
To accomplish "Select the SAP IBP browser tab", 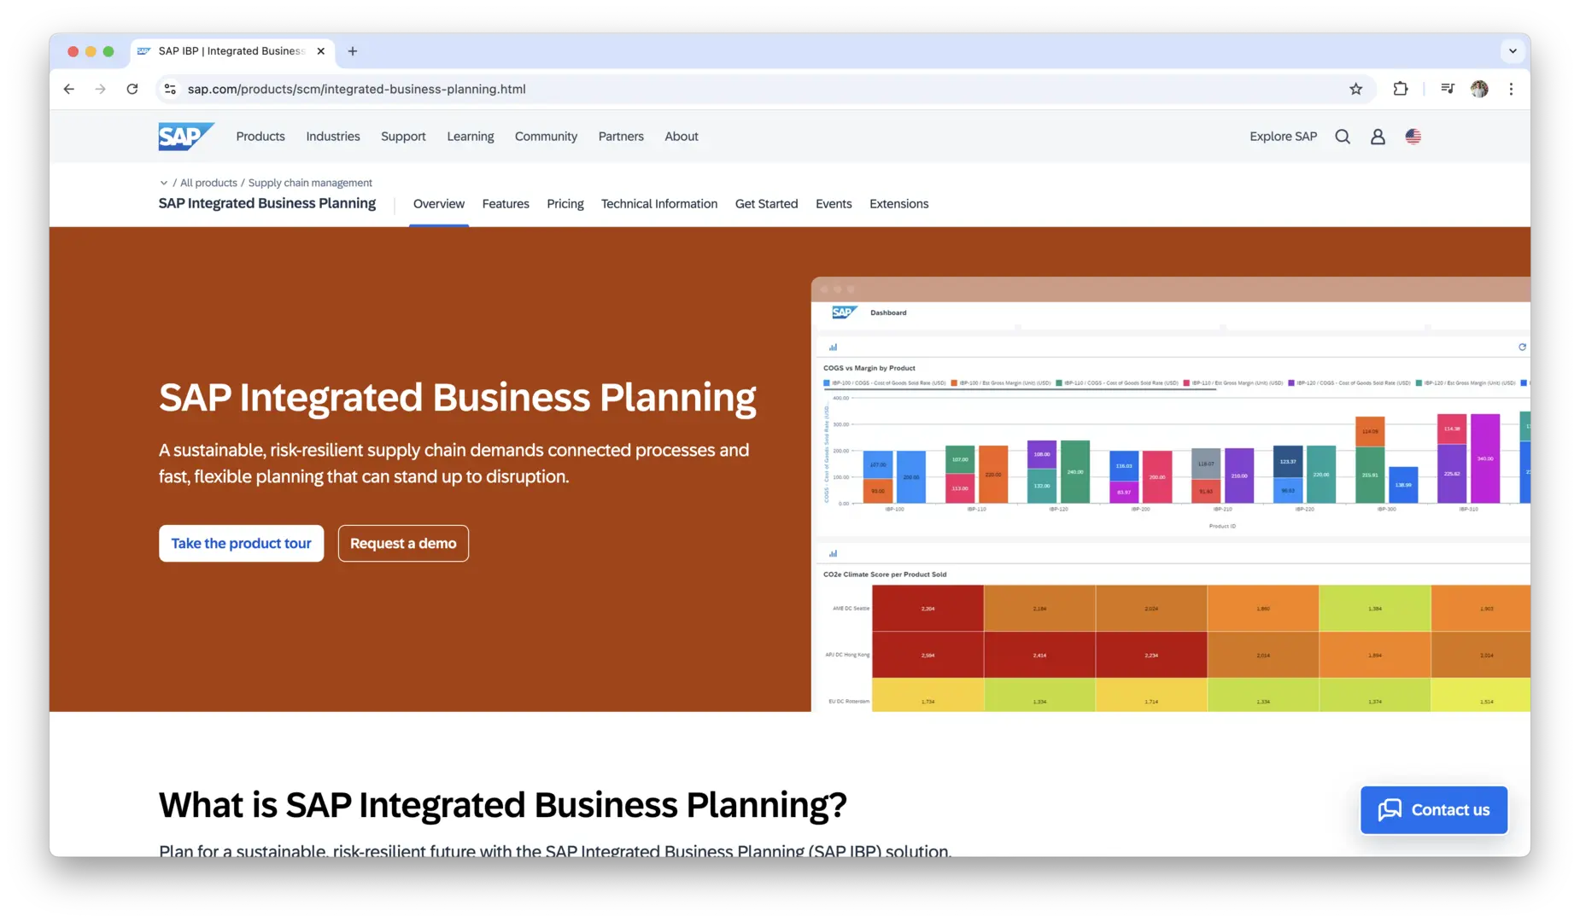I will pos(232,51).
